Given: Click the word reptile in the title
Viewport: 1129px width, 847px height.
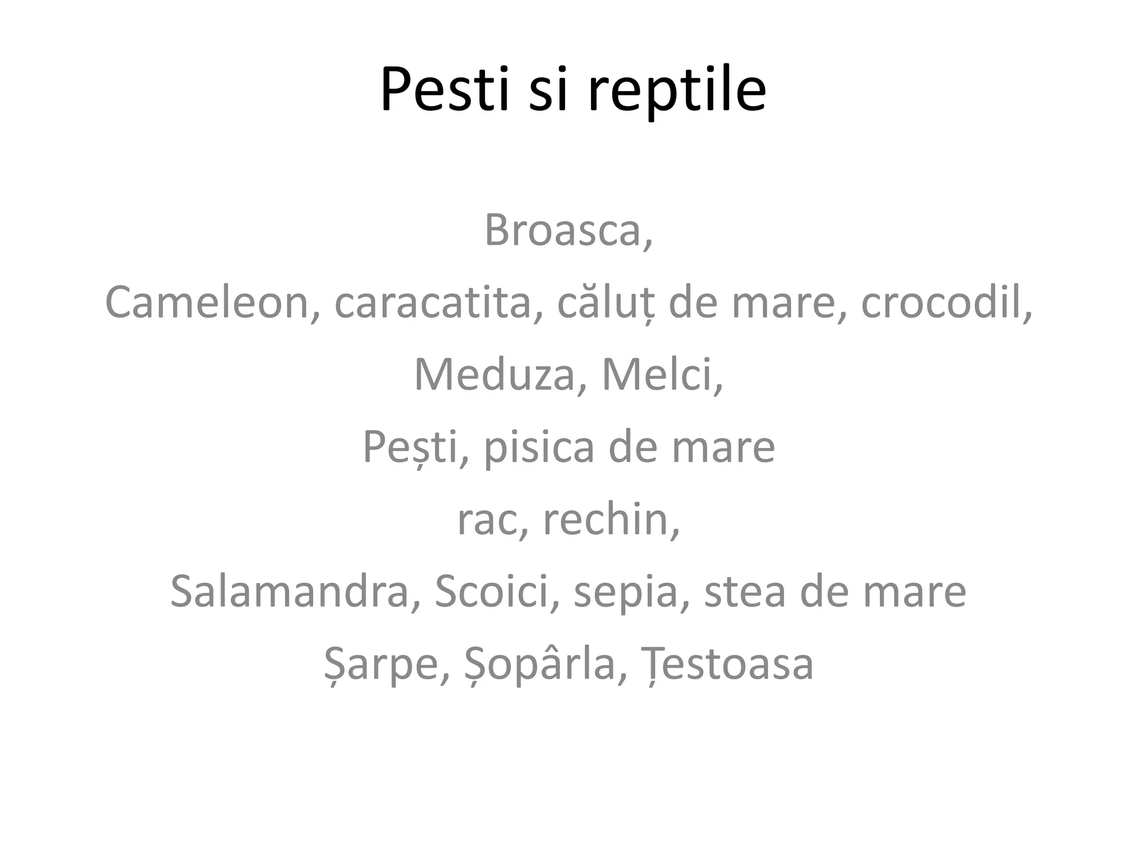Looking at the screenshot, I should [676, 91].
